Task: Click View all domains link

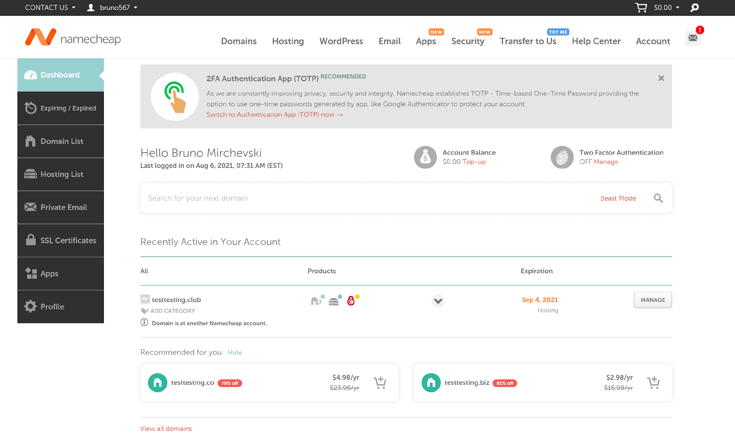Action: tap(166, 429)
